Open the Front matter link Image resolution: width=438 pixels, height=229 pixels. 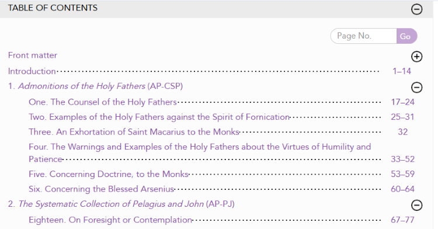coord(33,55)
